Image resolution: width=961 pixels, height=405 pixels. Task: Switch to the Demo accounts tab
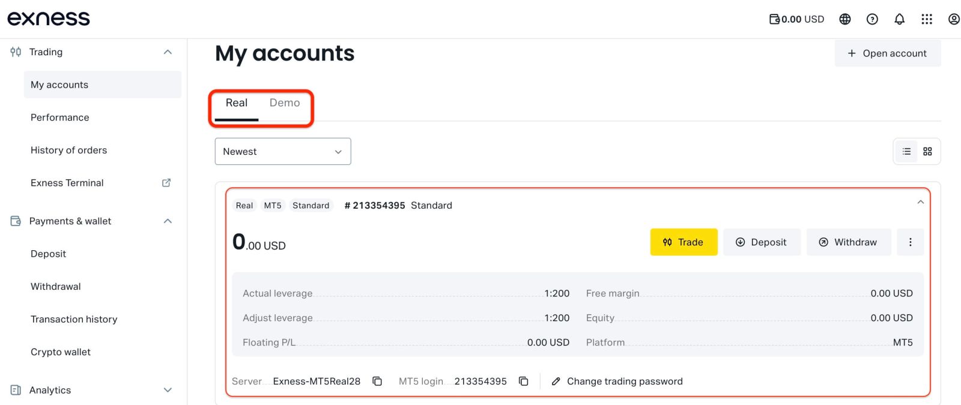pyautogui.click(x=284, y=103)
